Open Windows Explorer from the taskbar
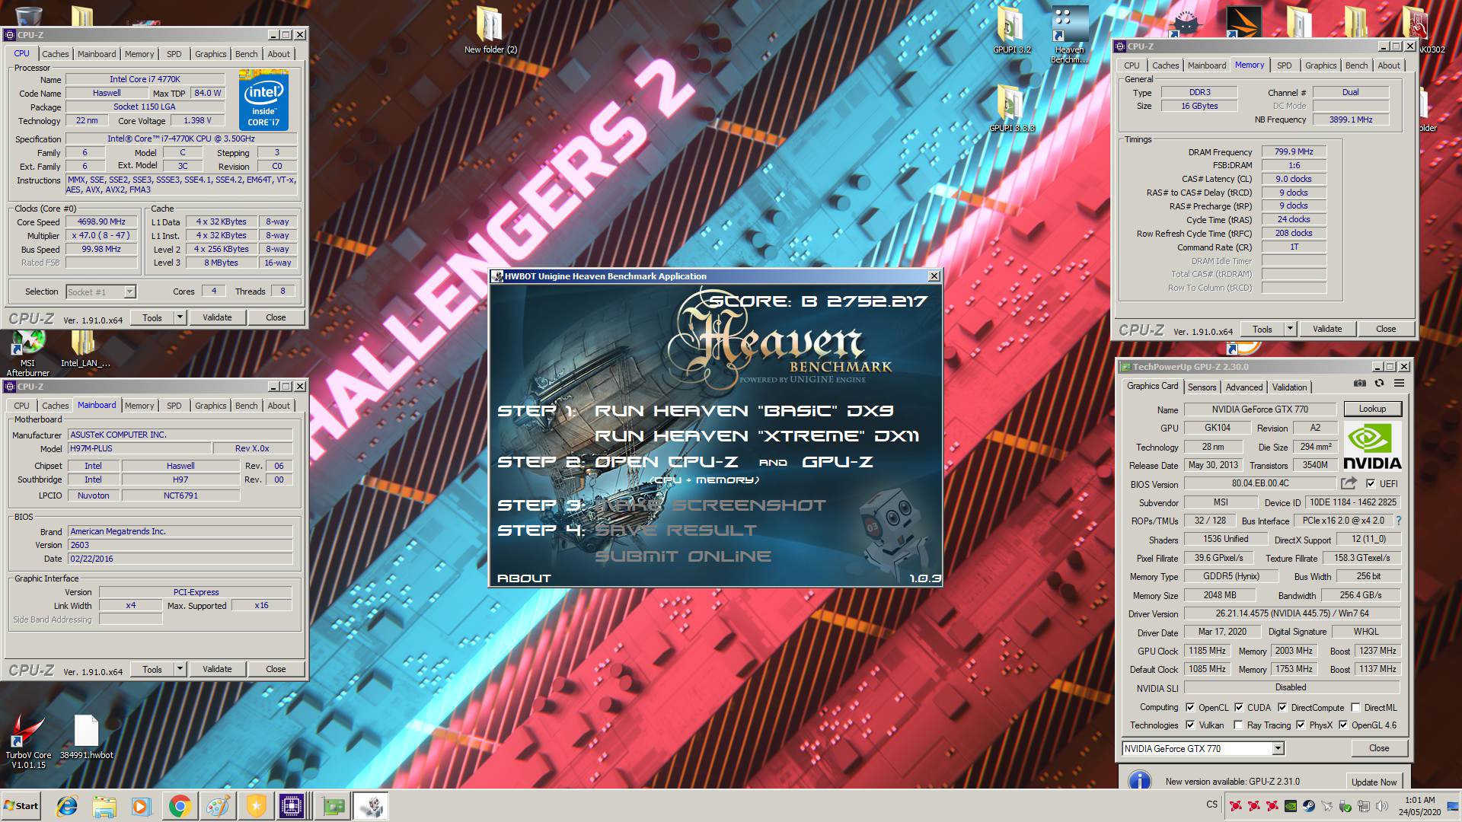Screen dimensions: 1462x822 [104, 806]
